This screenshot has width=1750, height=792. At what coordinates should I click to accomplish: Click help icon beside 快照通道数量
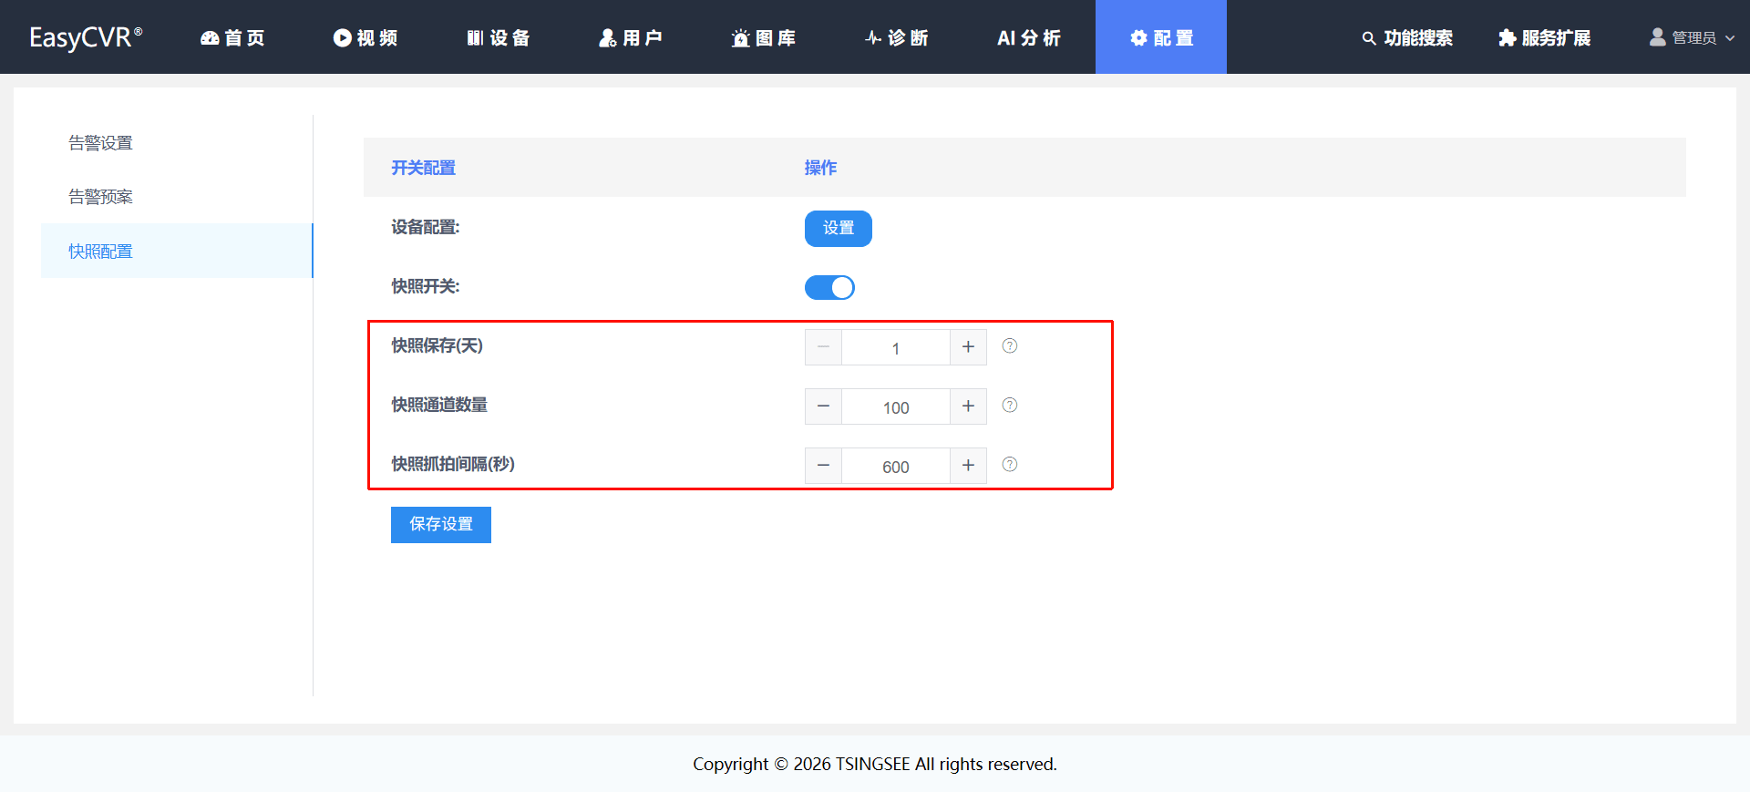click(1009, 406)
